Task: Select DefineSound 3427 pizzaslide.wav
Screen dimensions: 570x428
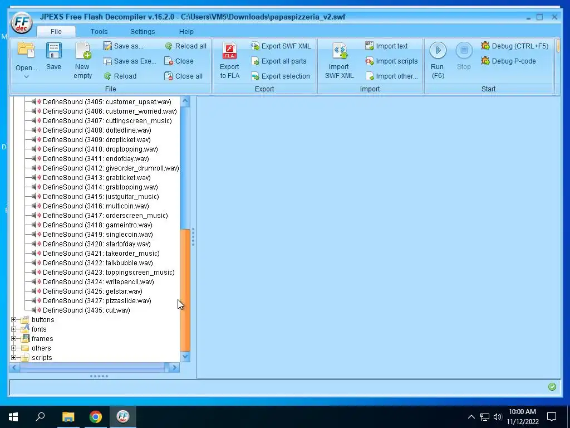Action: pyautogui.click(x=97, y=300)
